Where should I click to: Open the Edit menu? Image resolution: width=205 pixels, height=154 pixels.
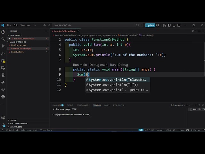click(x=15, y=25)
